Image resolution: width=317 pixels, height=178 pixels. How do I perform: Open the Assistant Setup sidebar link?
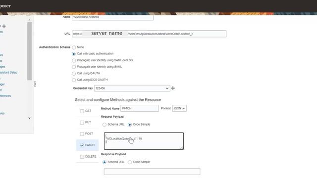(x=8, y=73)
